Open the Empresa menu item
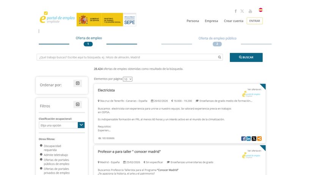This screenshot has width=311, height=175. [x=211, y=21]
